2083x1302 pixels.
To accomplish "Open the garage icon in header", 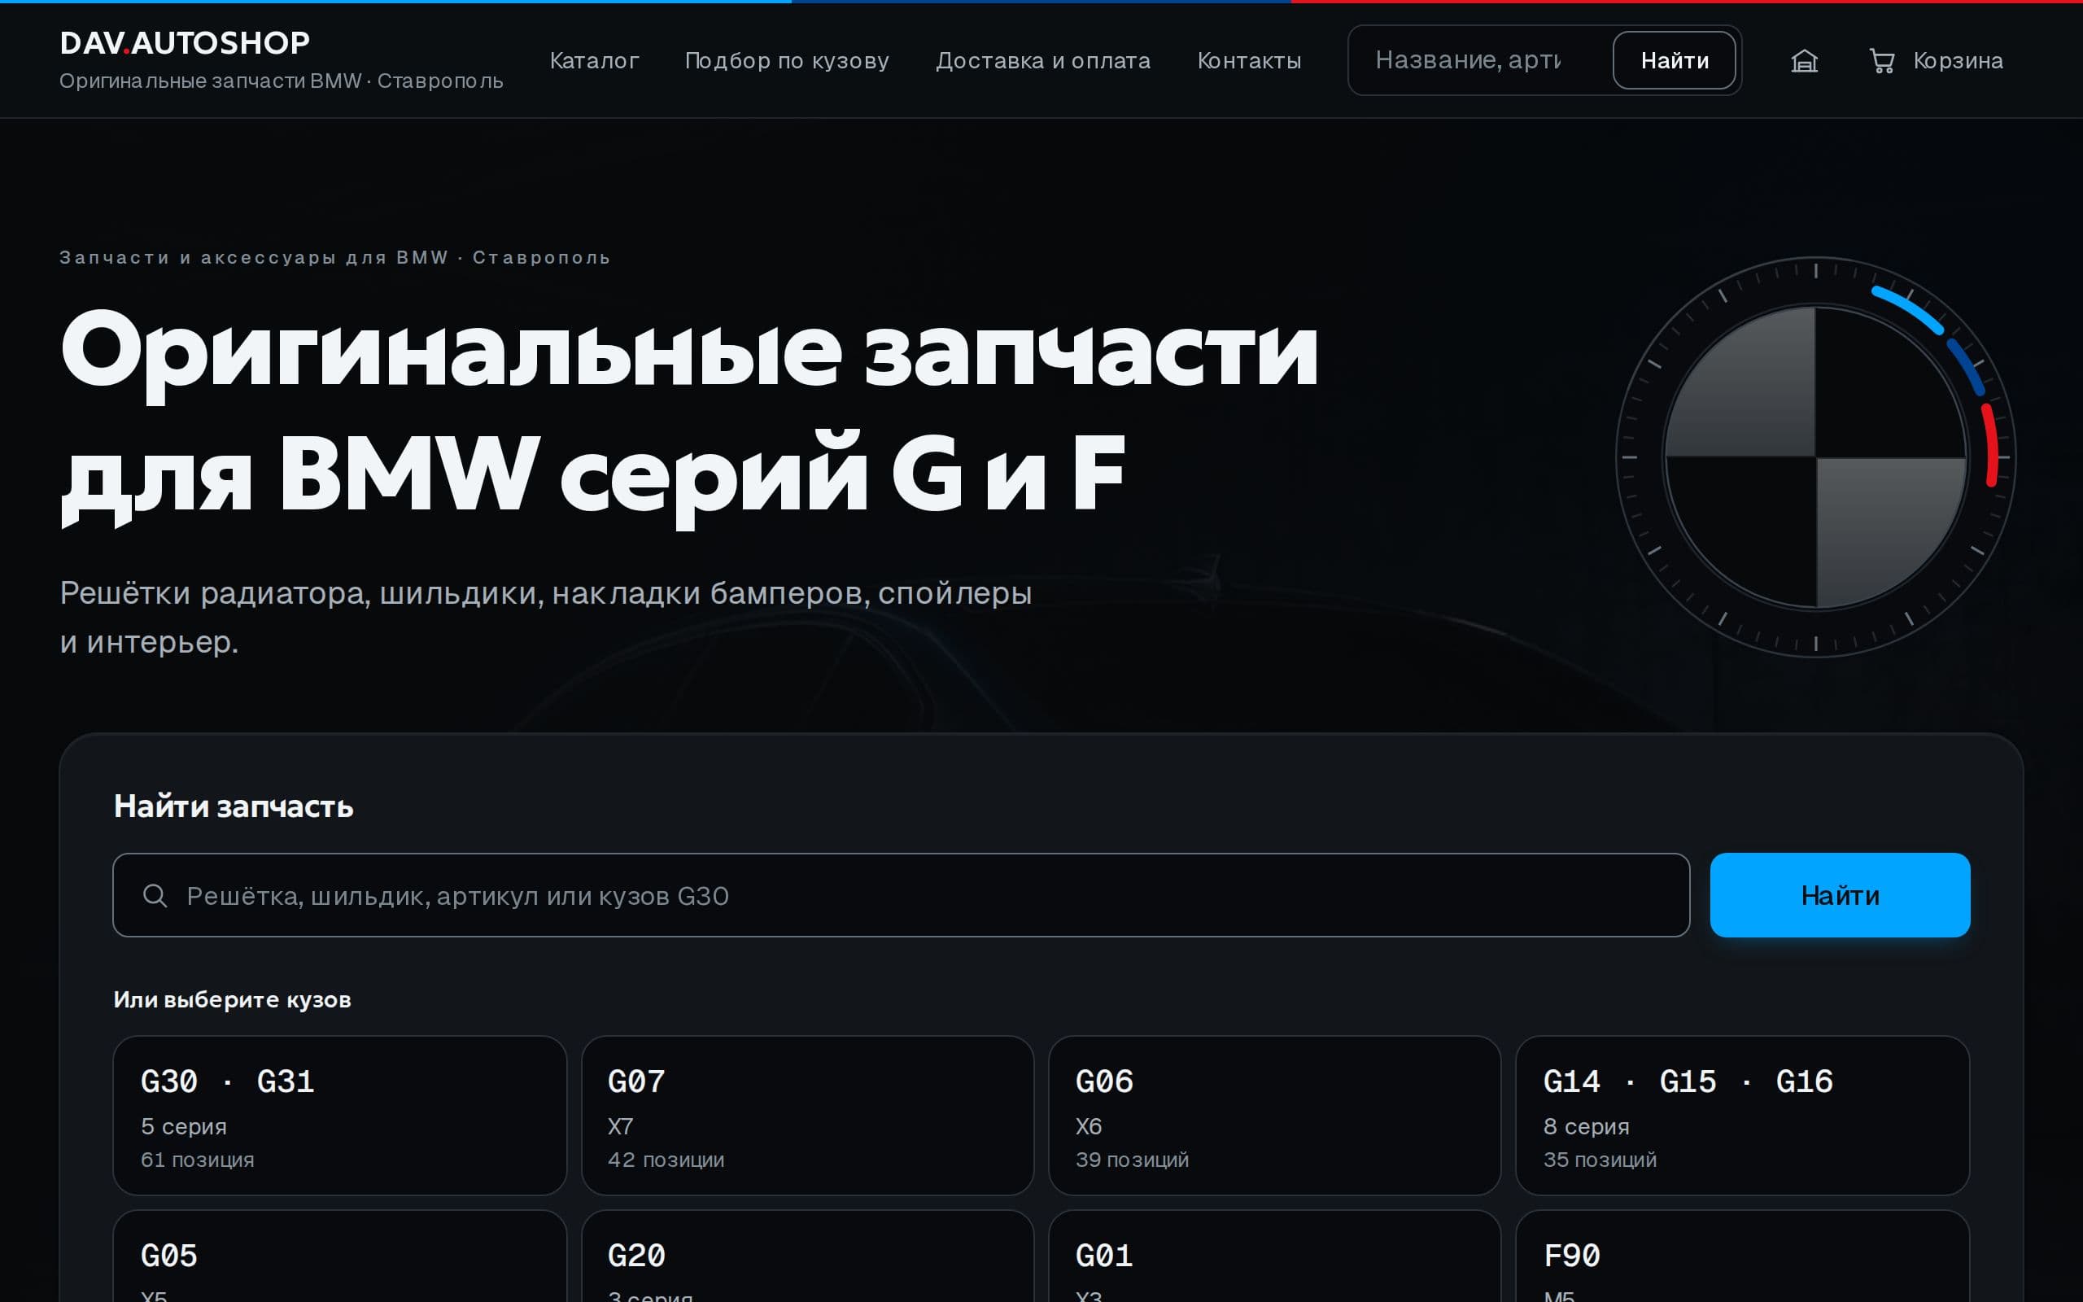I will (1804, 61).
